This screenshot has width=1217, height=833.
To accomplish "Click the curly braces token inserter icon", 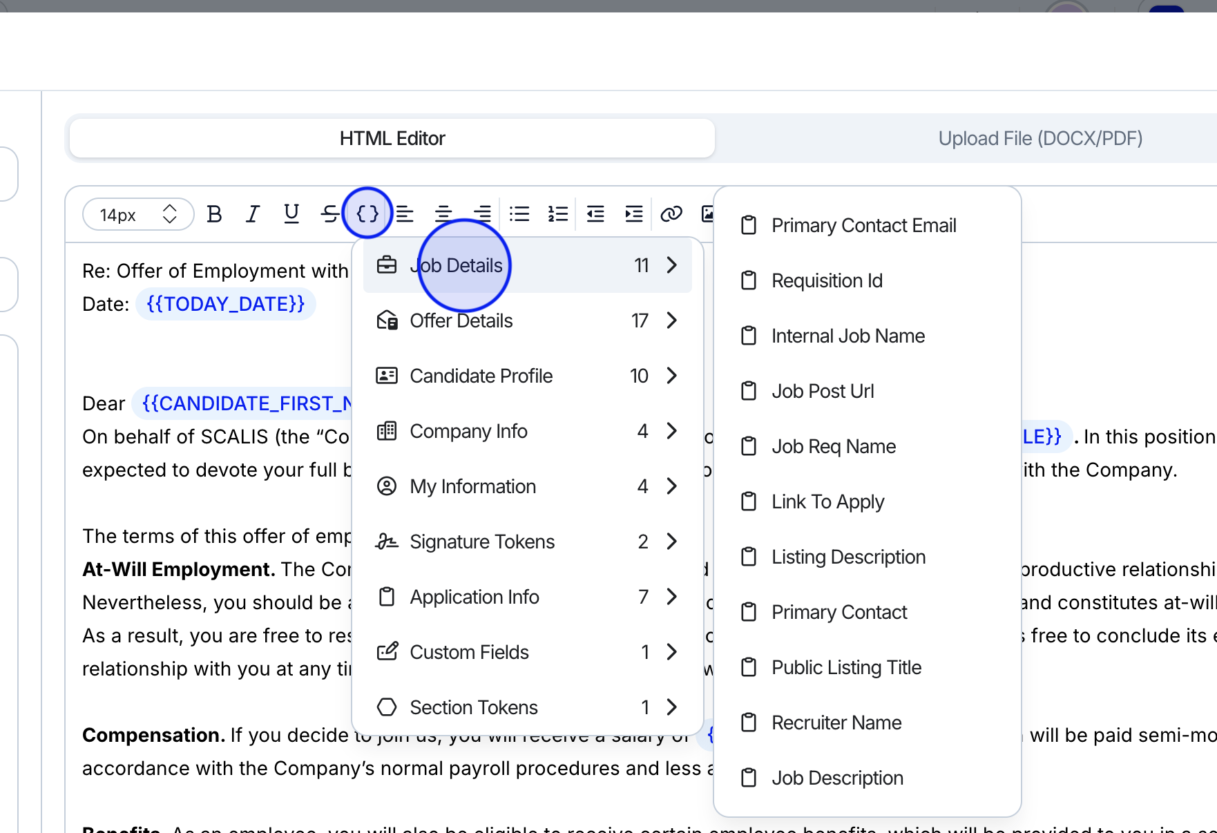I will pyautogui.click(x=367, y=213).
